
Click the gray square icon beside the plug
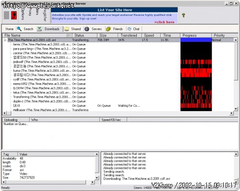pos(6,15)
